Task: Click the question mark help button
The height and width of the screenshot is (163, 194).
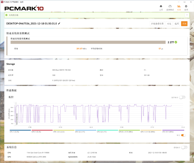Action: tap(187, 15)
